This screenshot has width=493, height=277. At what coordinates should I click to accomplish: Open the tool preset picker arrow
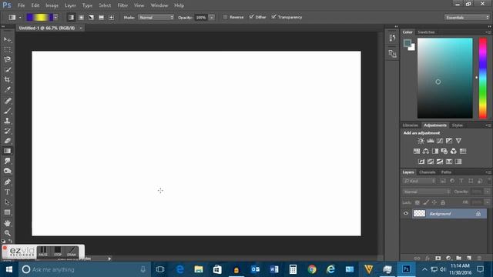(x=20, y=18)
